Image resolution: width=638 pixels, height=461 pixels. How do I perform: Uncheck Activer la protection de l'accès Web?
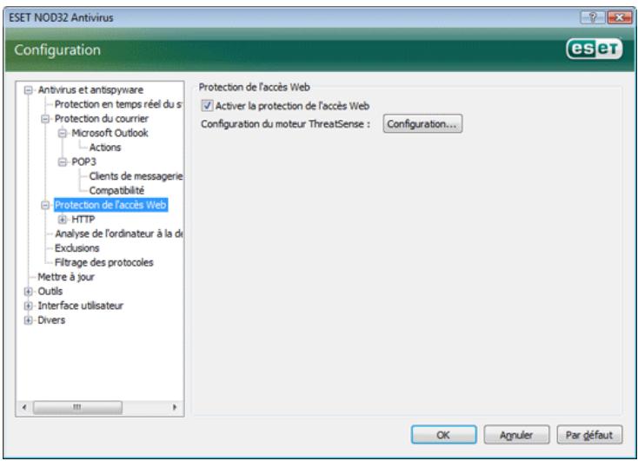tap(207, 106)
